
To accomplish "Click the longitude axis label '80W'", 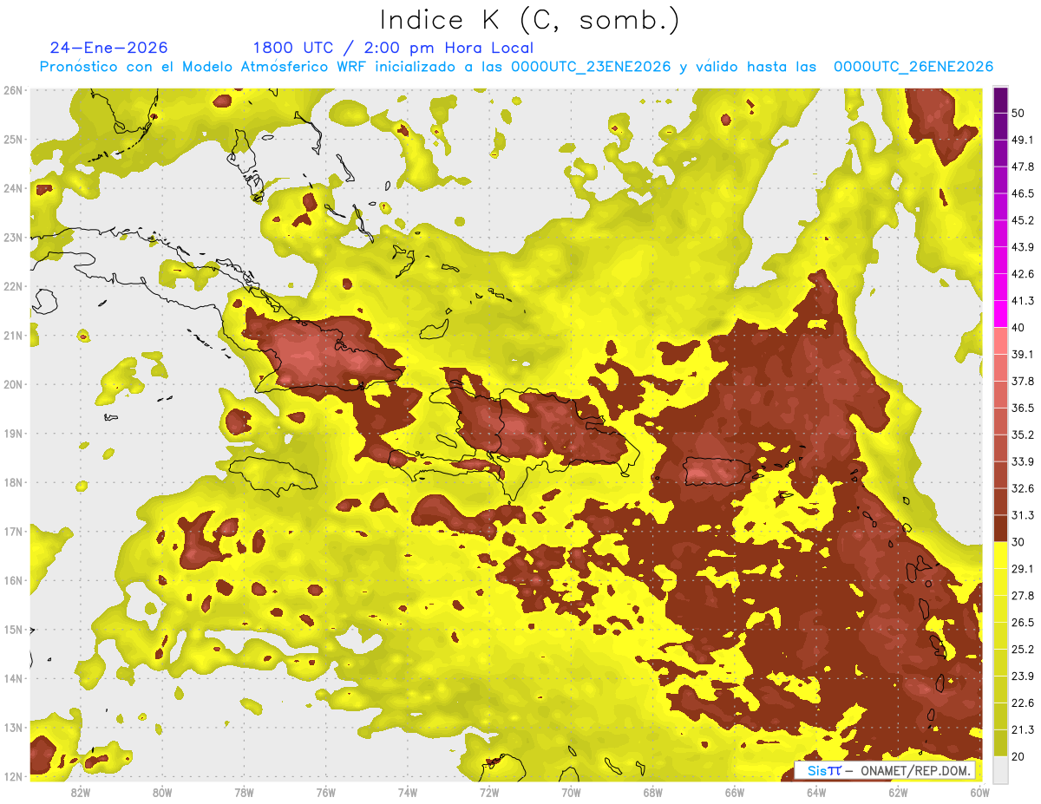I will coord(161,793).
